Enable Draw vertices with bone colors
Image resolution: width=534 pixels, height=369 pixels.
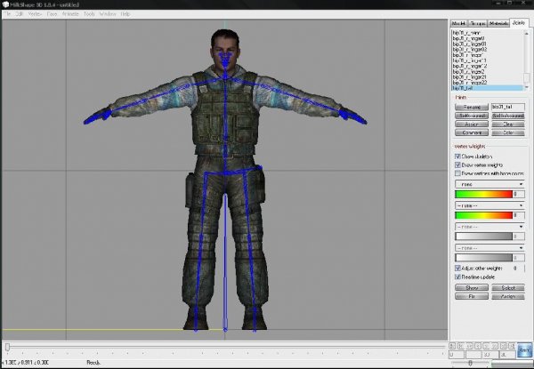tap(457, 173)
